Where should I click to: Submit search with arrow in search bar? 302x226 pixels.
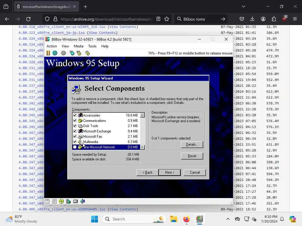[x=223, y=19]
